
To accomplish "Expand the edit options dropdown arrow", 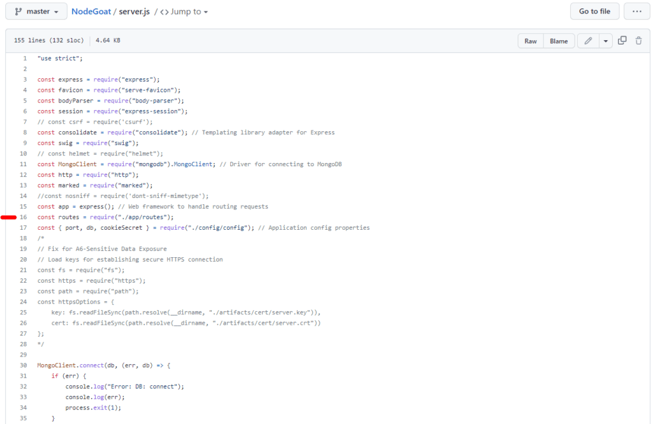I will 606,41.
